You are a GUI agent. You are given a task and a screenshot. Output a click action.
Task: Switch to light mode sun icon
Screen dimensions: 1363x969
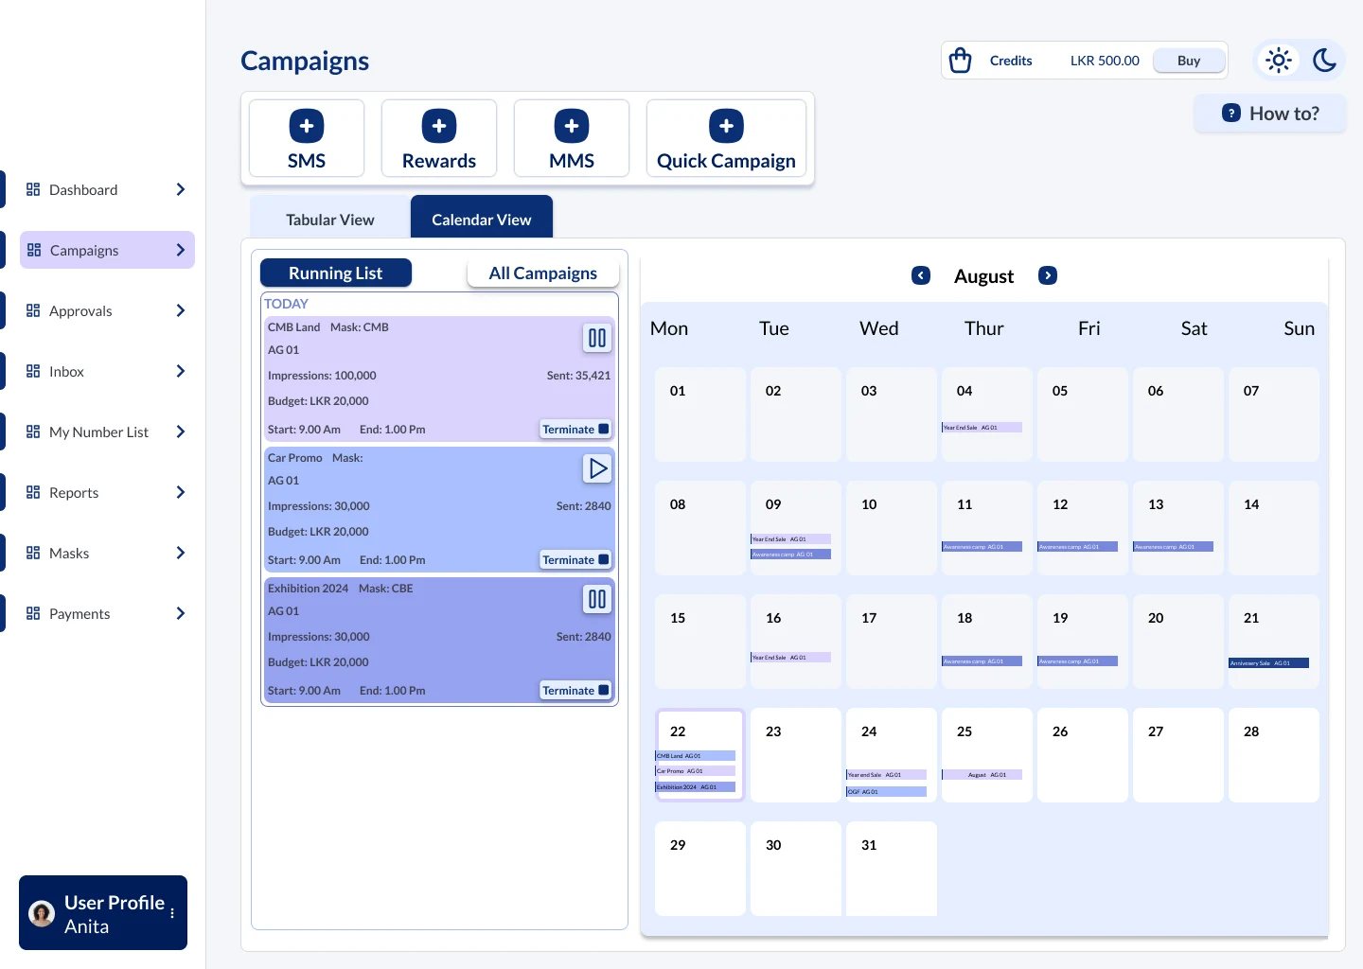[1279, 61]
